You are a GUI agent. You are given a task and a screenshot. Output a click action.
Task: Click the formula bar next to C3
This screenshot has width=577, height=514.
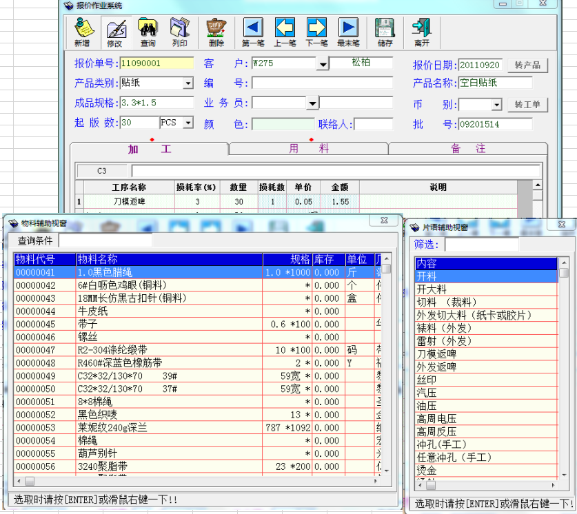click(336, 171)
